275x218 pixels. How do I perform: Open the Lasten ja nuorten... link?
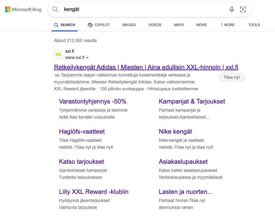(x=186, y=192)
